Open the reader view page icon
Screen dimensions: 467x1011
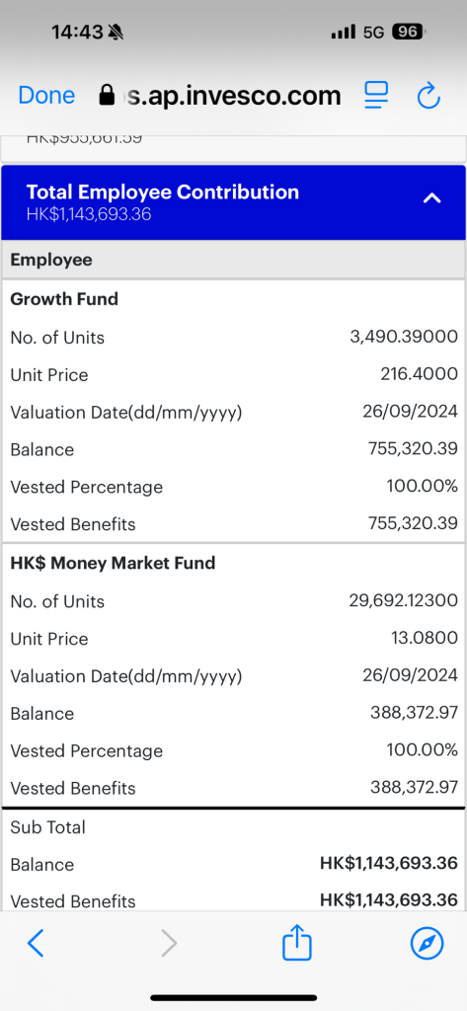[x=377, y=95]
